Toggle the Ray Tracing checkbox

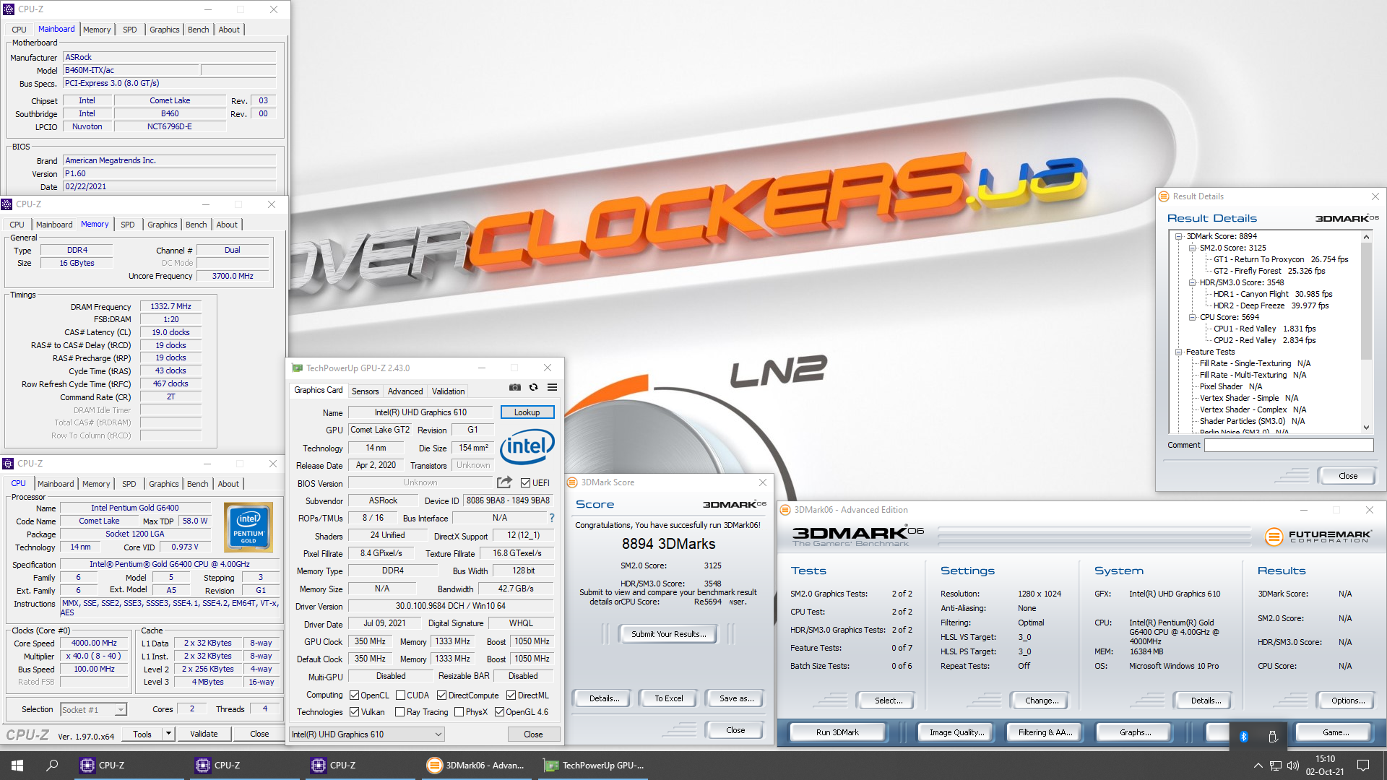pos(400,712)
